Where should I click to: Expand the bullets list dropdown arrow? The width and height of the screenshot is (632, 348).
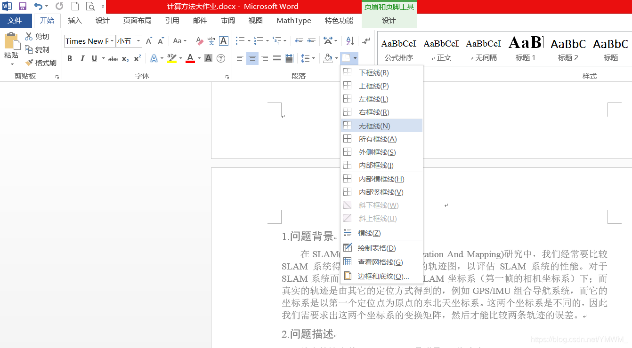click(x=249, y=41)
